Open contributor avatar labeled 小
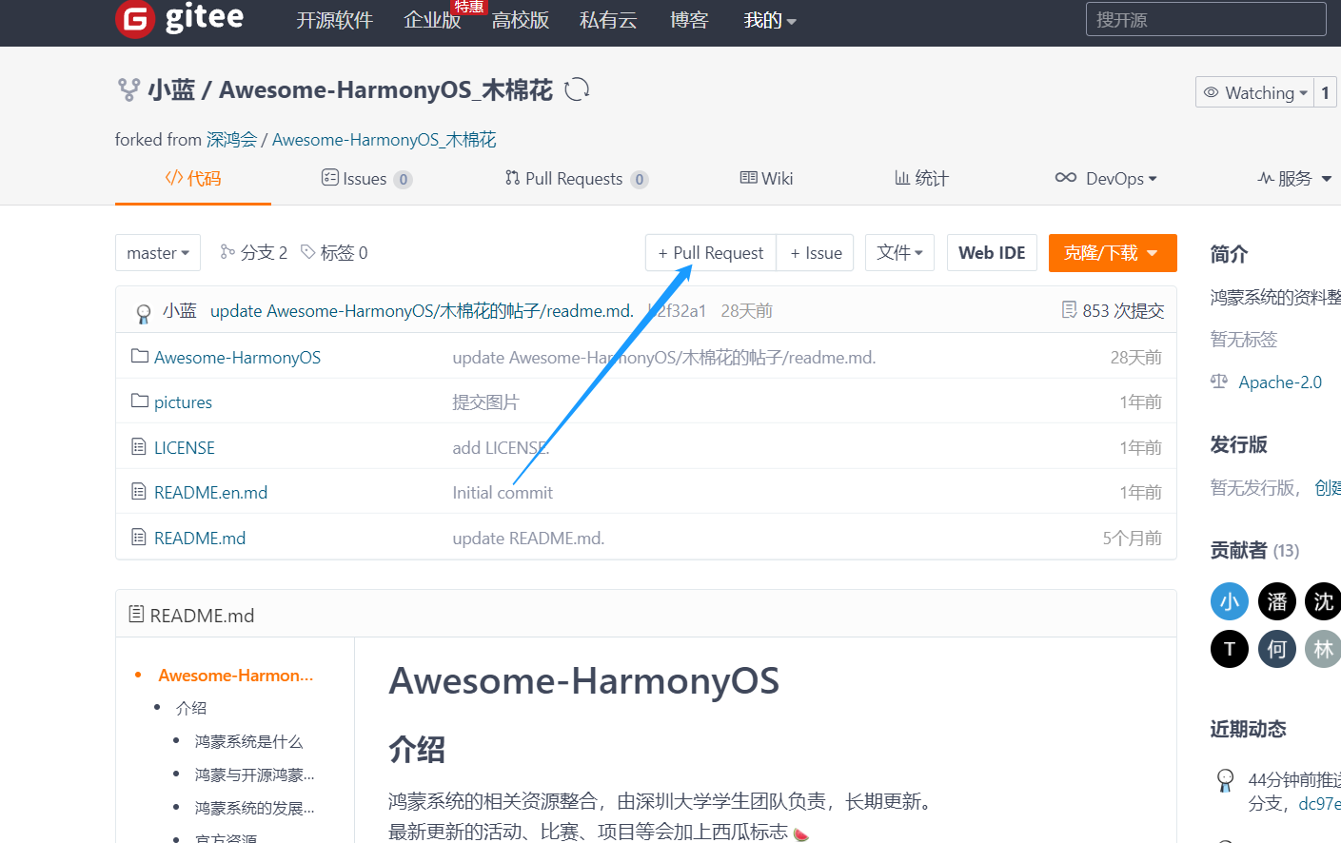This screenshot has width=1341, height=843. [x=1230, y=601]
